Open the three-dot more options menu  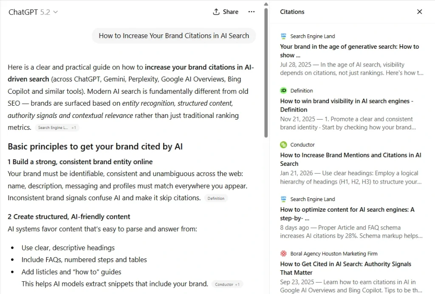click(251, 12)
